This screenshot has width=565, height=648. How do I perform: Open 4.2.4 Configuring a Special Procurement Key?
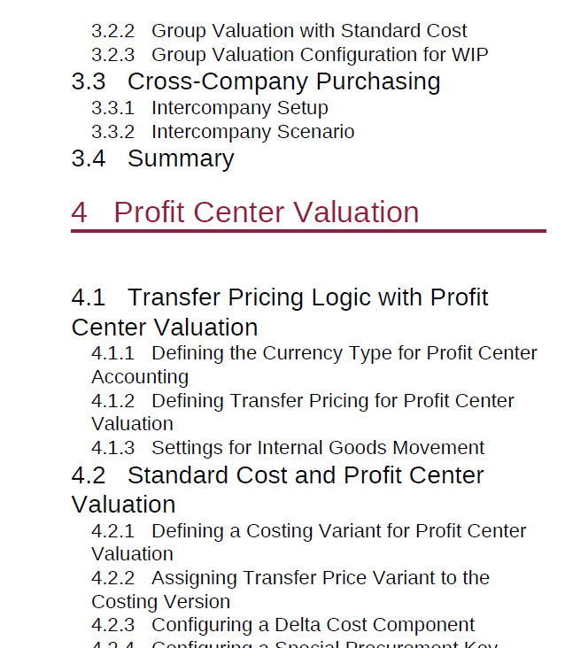click(294, 644)
